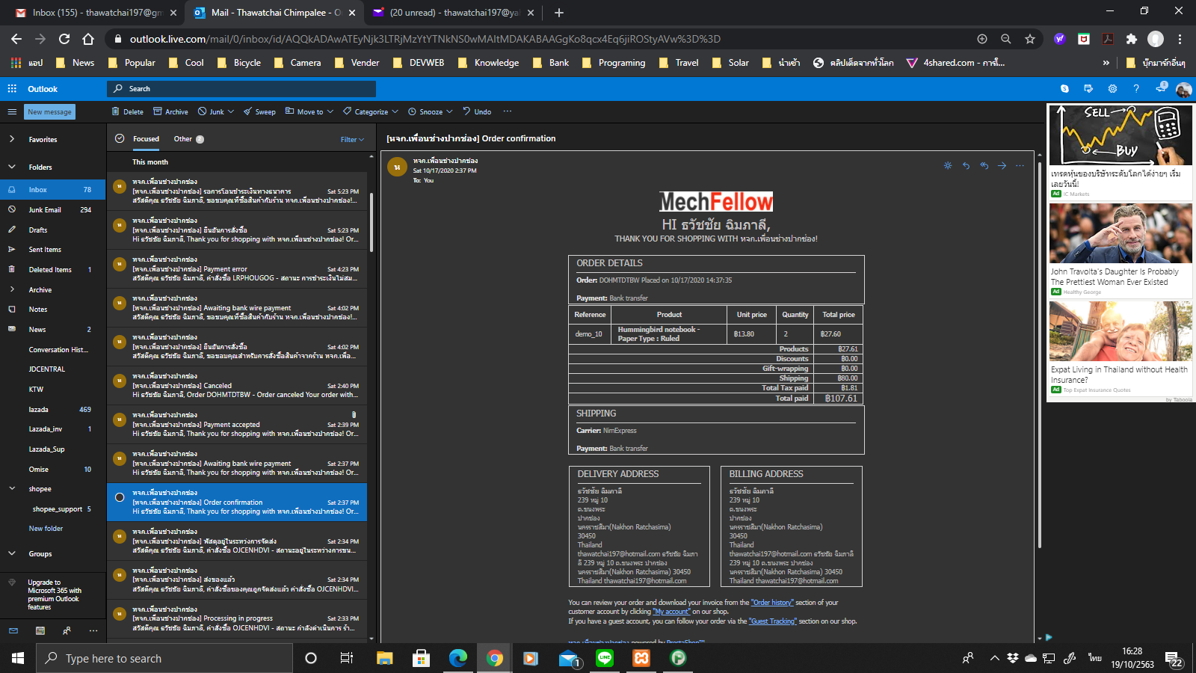This screenshot has width=1196, height=673.
Task: Bookmark this page with the Chrome star
Action: click(1030, 39)
